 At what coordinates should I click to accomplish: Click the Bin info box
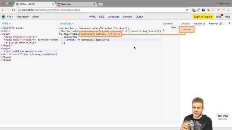(223, 117)
